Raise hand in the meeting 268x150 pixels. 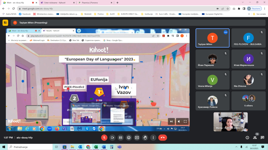coord(145,138)
